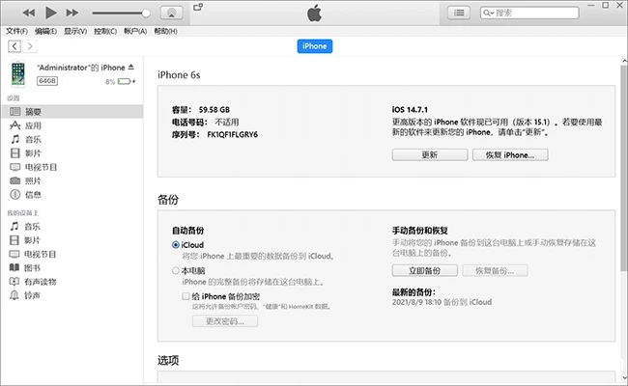Open the AirPlay output button

171,13
